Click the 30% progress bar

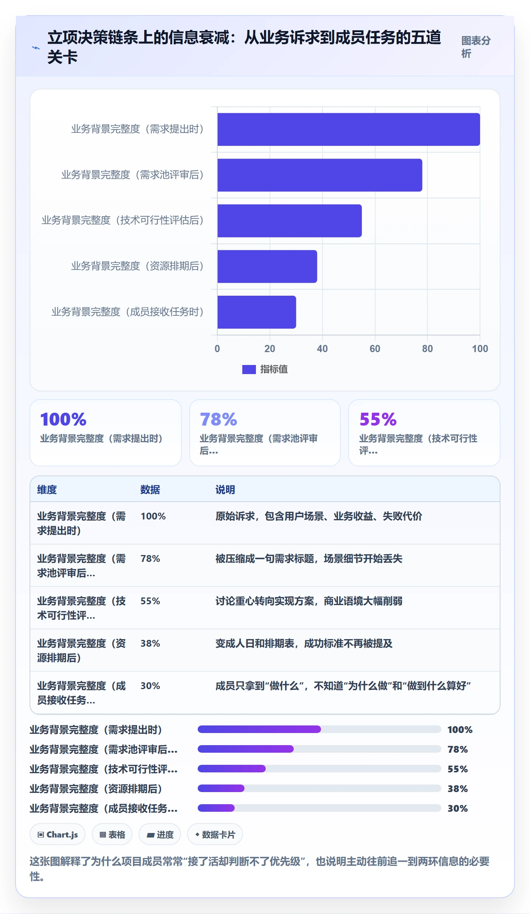pos(320,808)
